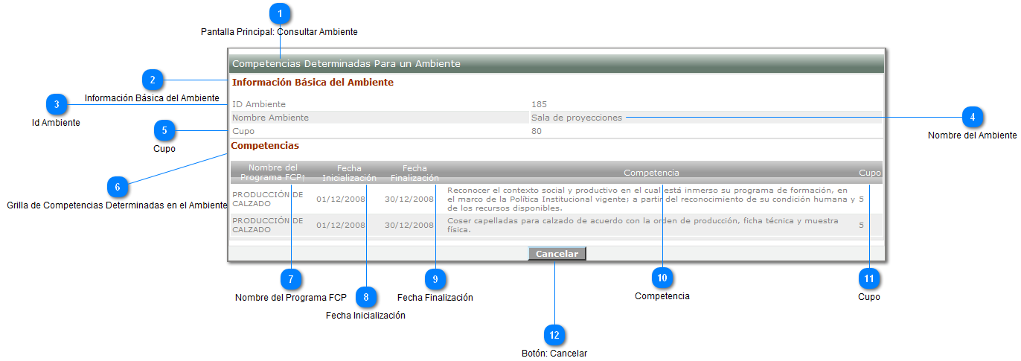
Task: Select the competency text Coser capelladas para calzado
Action: [x=643, y=225]
